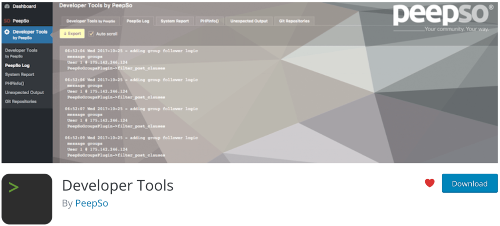The height and width of the screenshot is (226, 500).
Task: Click the yellow Export button
Action: click(72, 34)
